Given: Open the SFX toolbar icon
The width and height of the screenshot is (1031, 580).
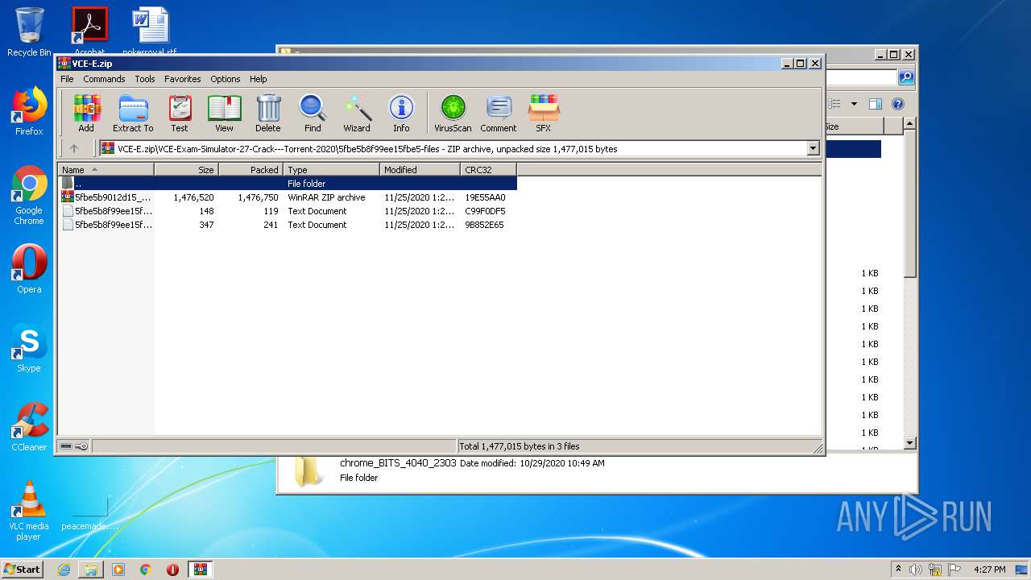Looking at the screenshot, I should 544,113.
